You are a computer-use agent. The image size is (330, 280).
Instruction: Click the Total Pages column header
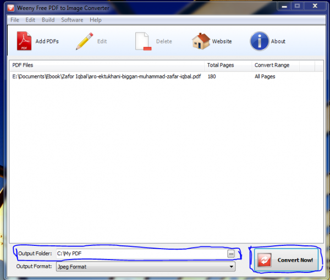[x=228, y=65]
